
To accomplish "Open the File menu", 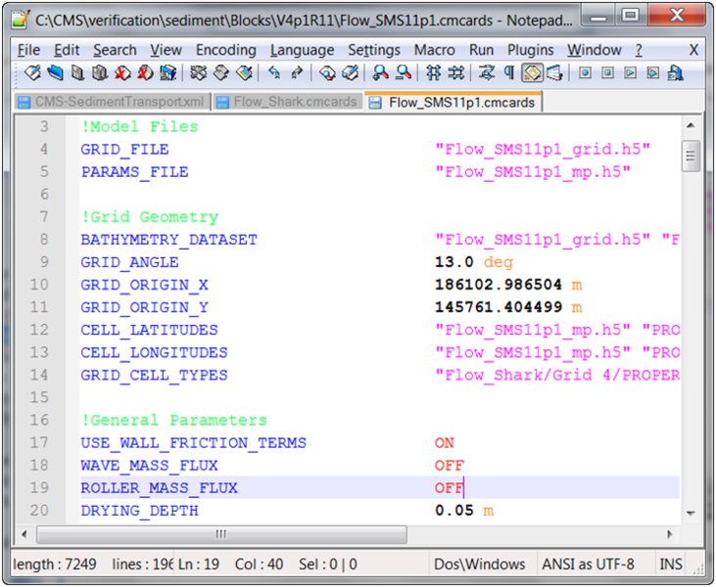I will pos(28,50).
